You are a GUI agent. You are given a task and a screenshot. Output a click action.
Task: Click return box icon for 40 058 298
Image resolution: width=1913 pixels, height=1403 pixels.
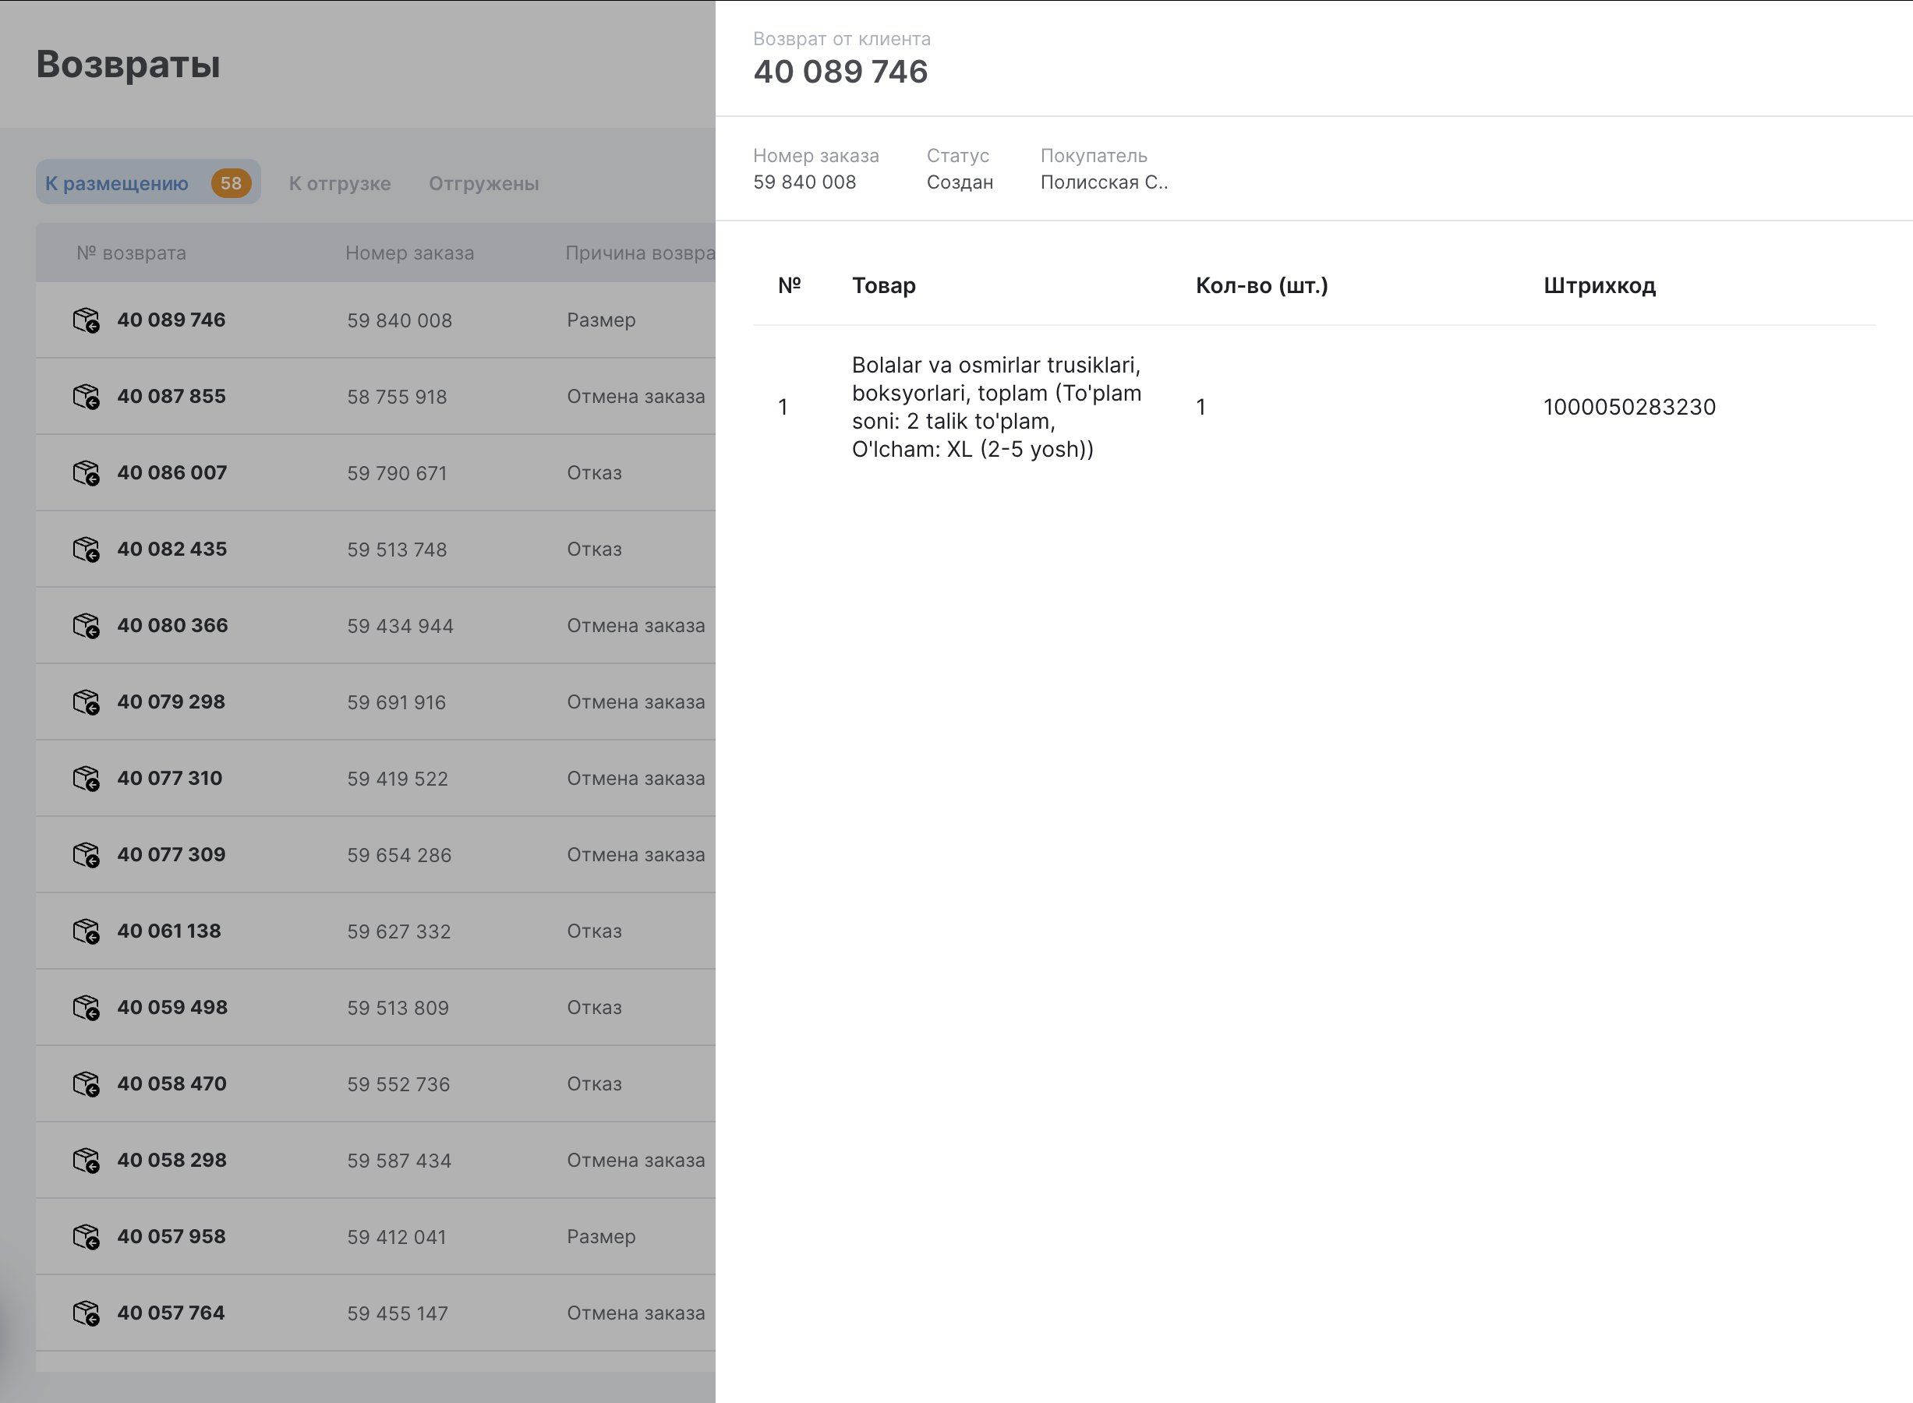tap(86, 1161)
